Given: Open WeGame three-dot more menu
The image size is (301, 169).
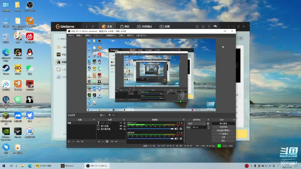Looking at the screenshot, I should (x=228, y=26).
